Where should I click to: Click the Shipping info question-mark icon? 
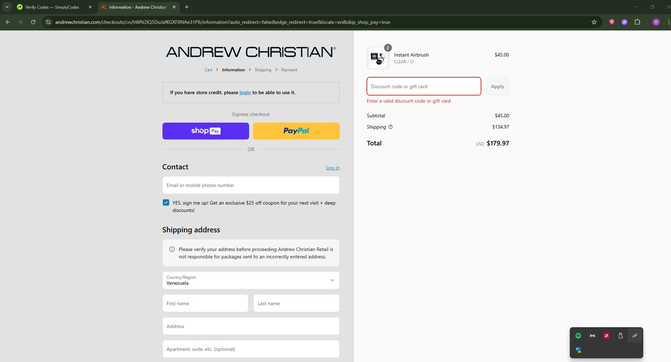tap(391, 127)
